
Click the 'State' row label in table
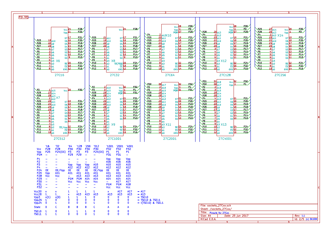click(x=37, y=207)
